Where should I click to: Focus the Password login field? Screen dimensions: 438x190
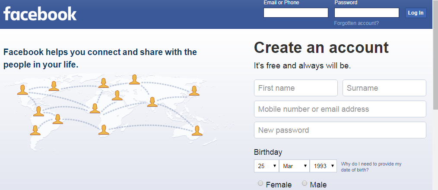click(366, 13)
